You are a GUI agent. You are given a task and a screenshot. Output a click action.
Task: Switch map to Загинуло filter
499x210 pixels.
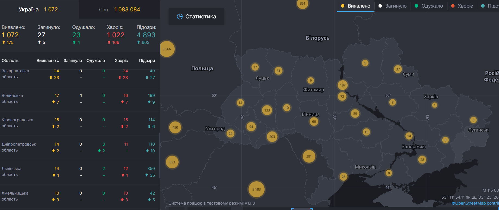click(x=393, y=6)
